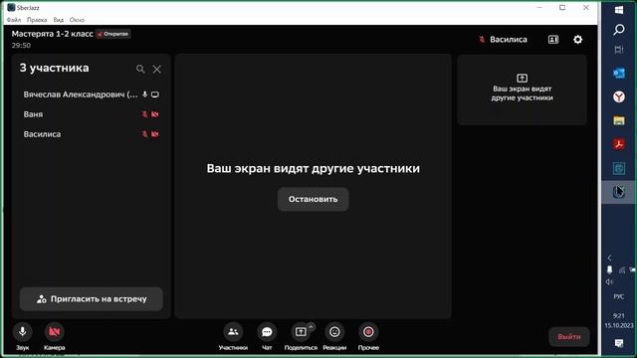The image size is (637, 358).
Task: Click the system volume tray icon
Action: [x=609, y=281]
